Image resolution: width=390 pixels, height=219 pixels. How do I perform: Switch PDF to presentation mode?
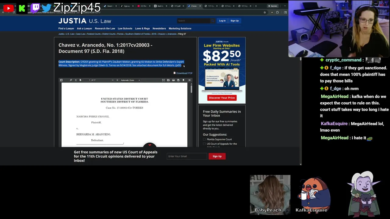point(163,80)
